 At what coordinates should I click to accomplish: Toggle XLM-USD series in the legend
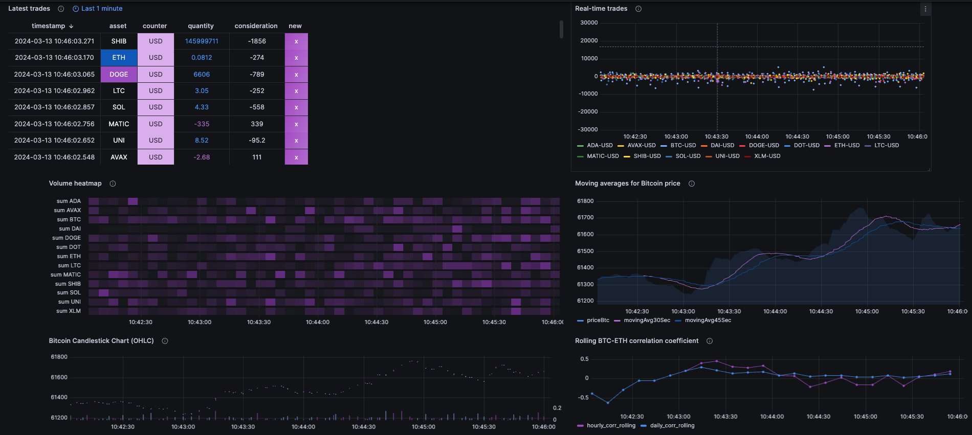(767, 156)
